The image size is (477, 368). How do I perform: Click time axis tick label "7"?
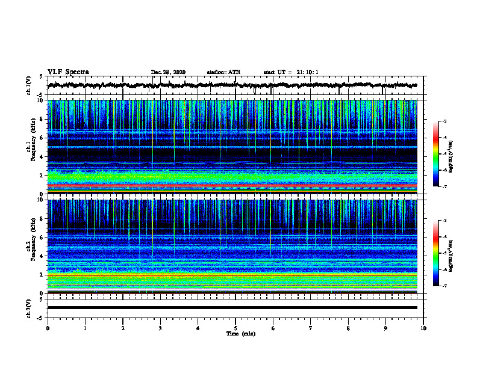coord(311,328)
